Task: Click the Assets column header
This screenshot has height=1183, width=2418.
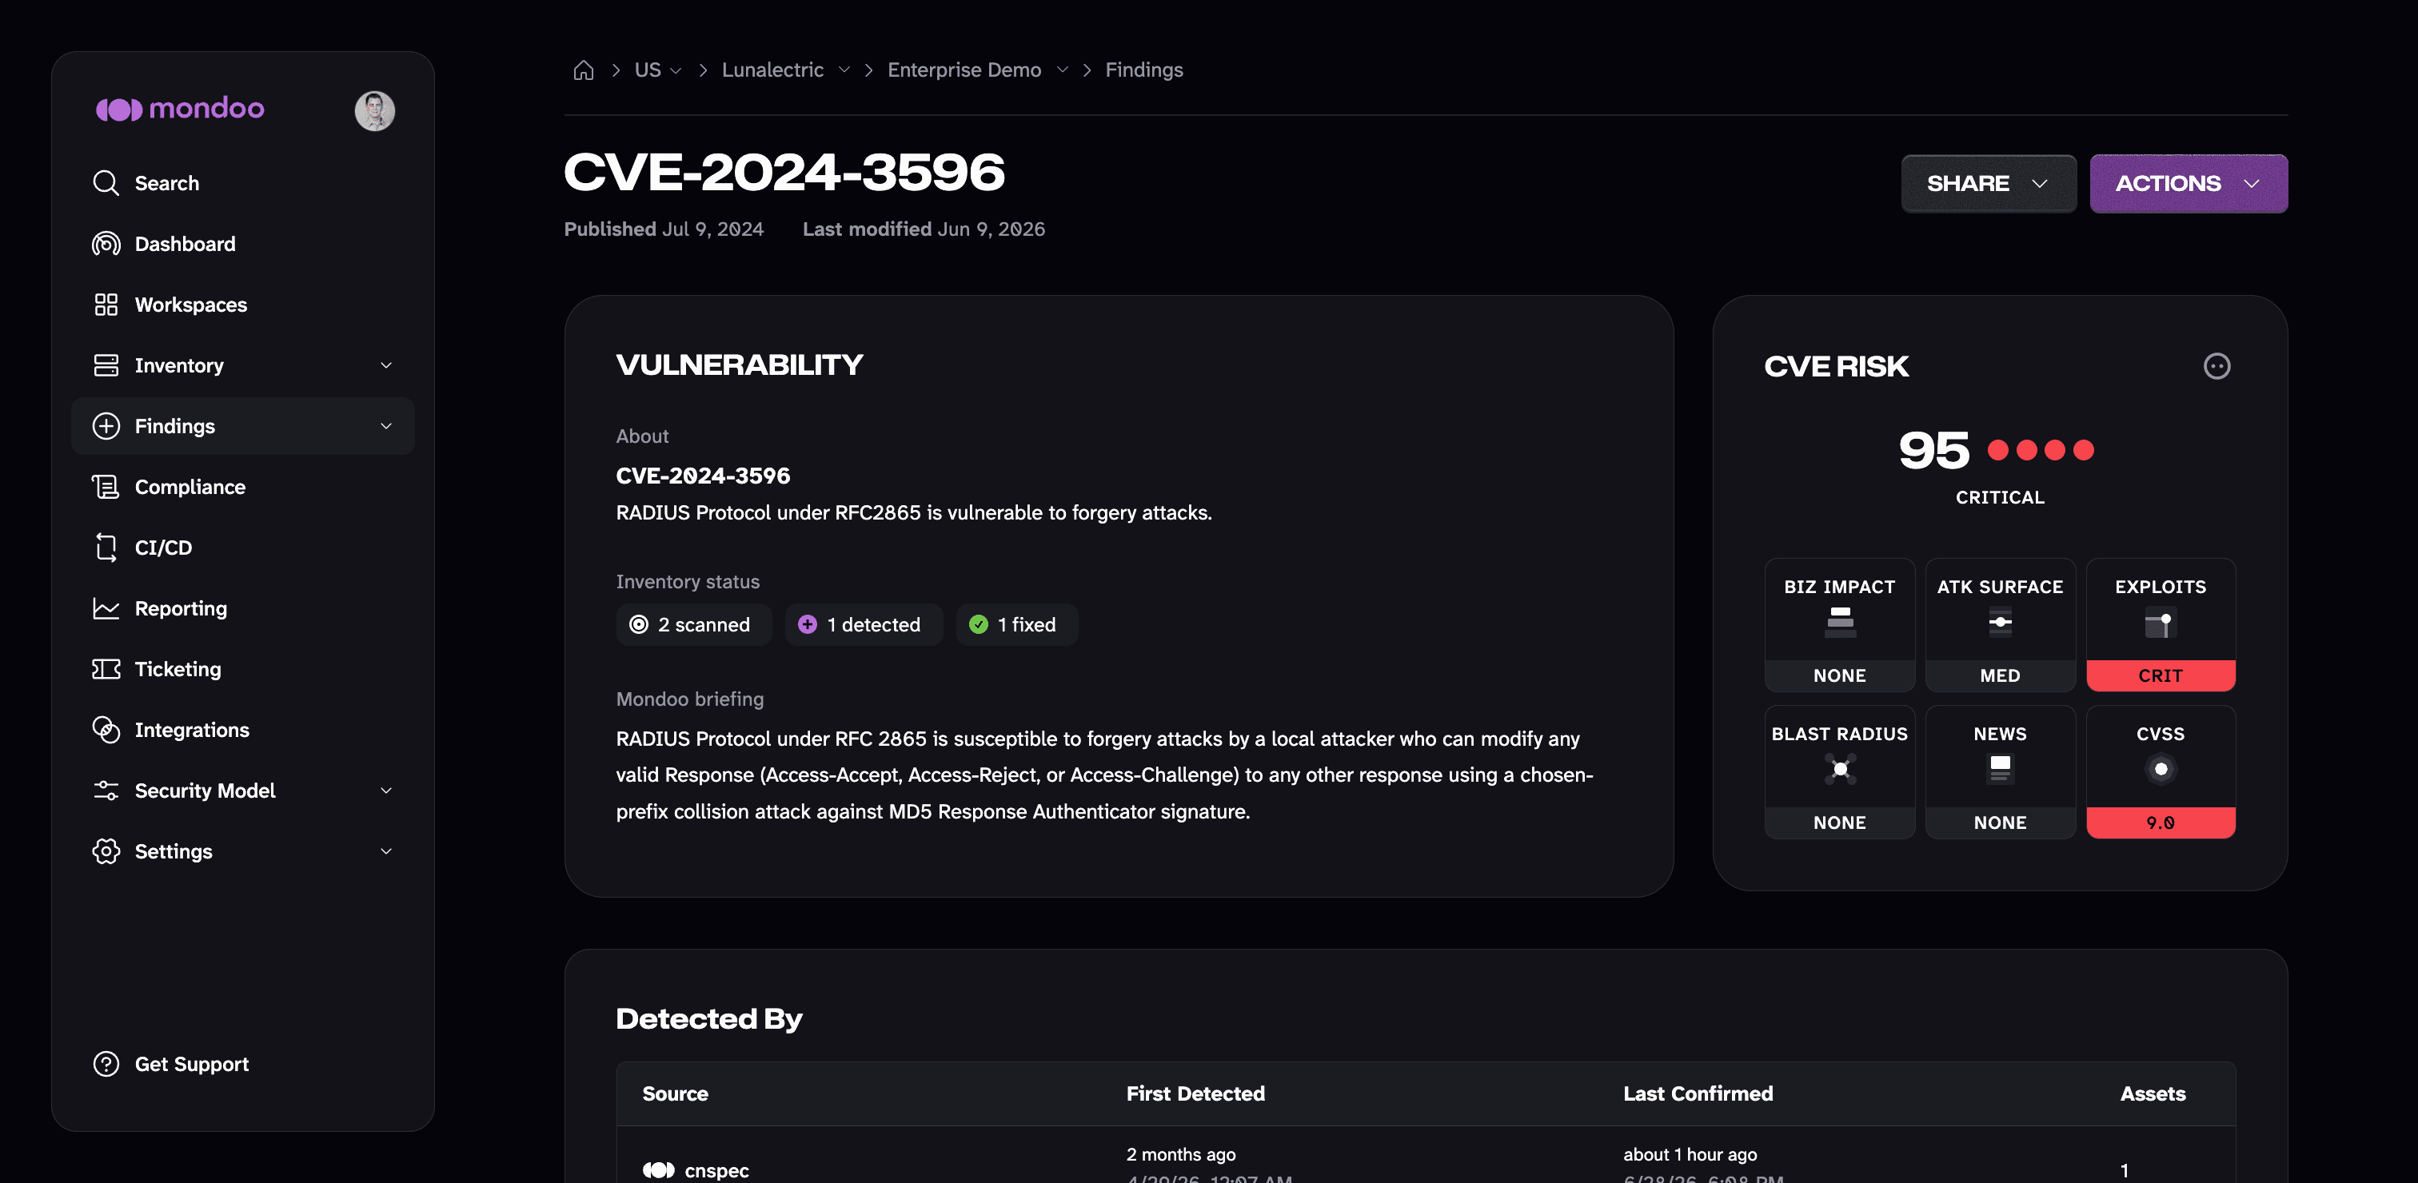Action: pyautogui.click(x=2153, y=1094)
